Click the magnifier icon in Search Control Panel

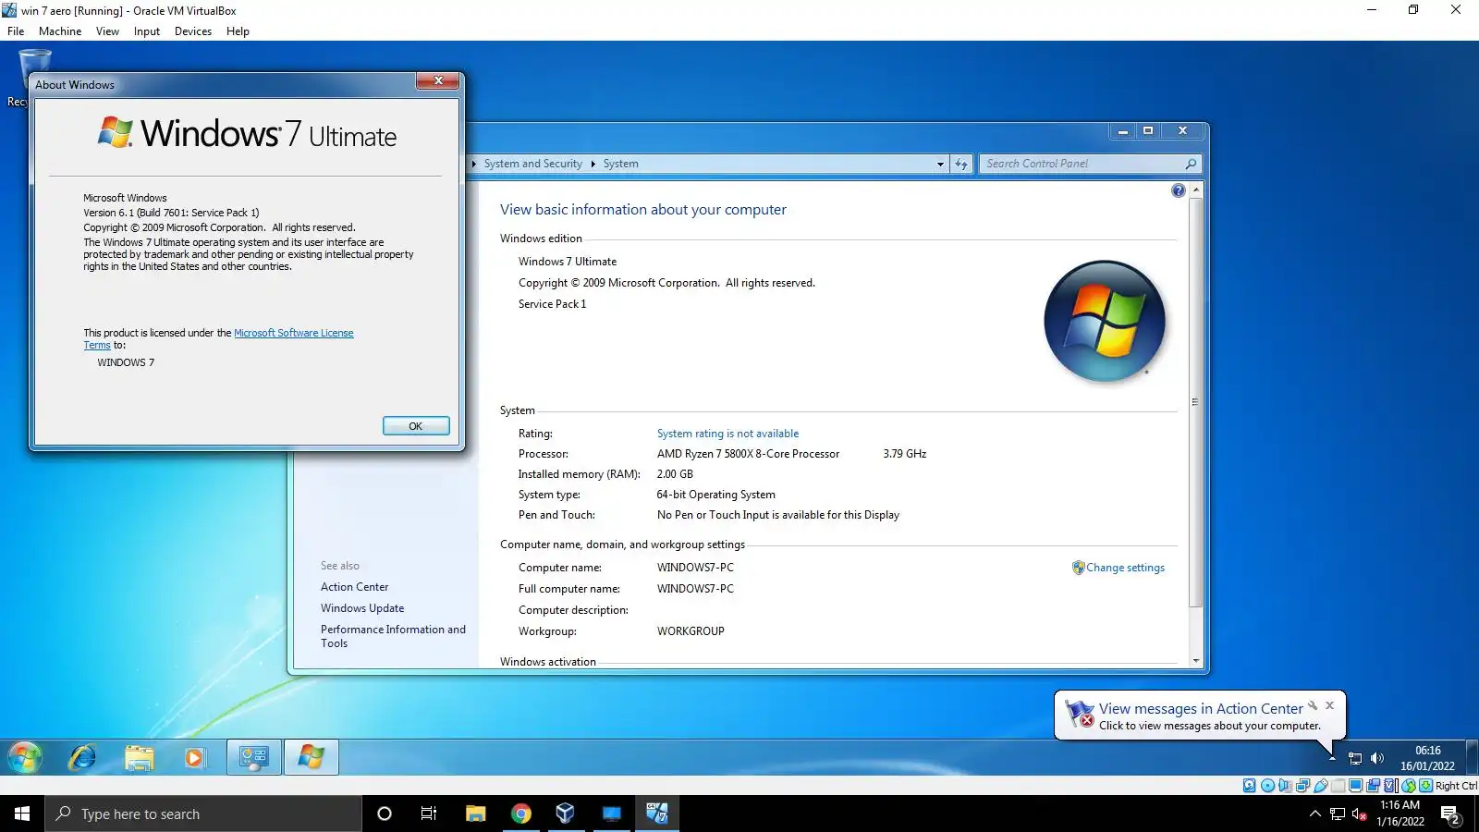point(1191,164)
